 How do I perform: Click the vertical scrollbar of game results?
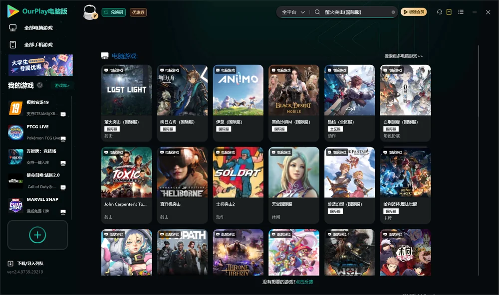click(x=479, y=160)
